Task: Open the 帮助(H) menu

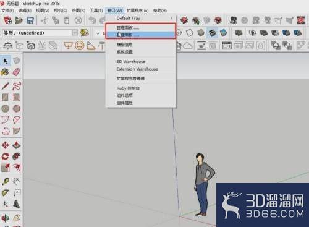Action: (160, 11)
